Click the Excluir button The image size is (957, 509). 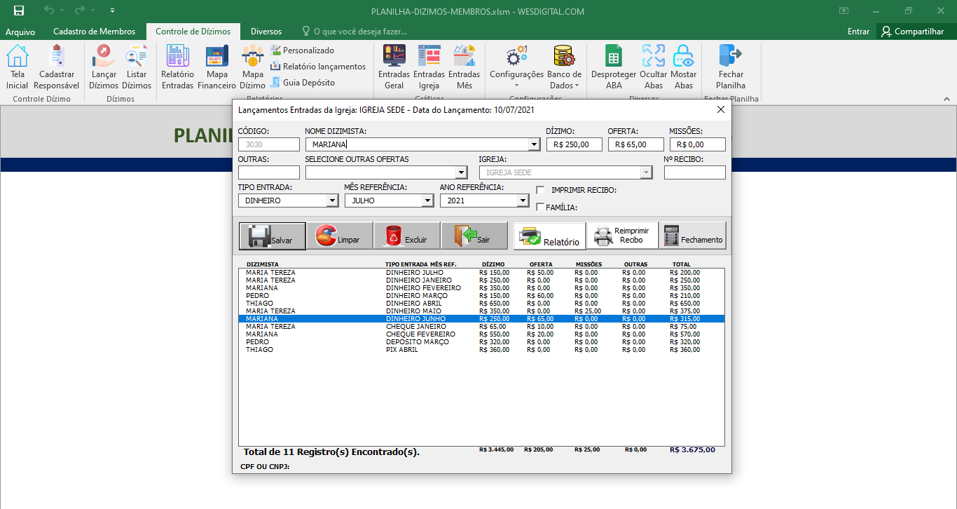click(406, 236)
